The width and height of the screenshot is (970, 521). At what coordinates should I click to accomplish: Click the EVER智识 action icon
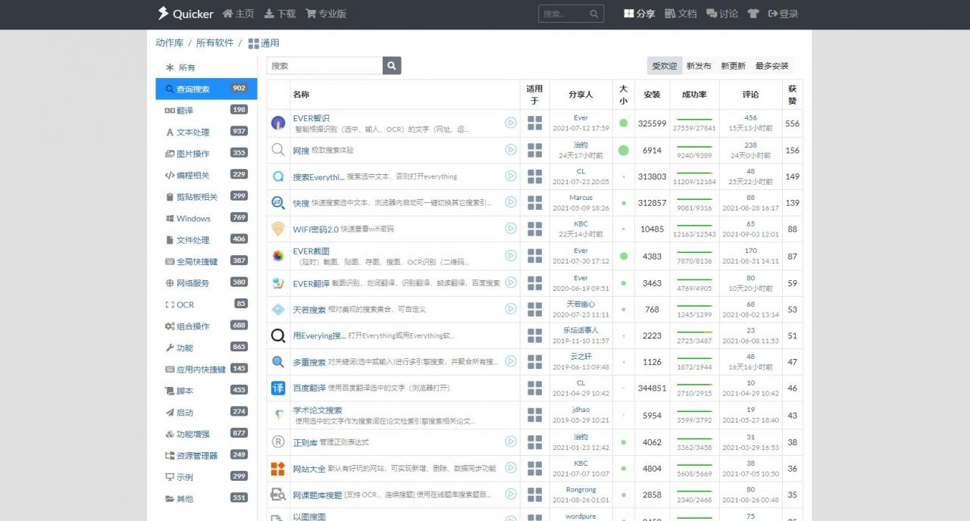click(278, 123)
